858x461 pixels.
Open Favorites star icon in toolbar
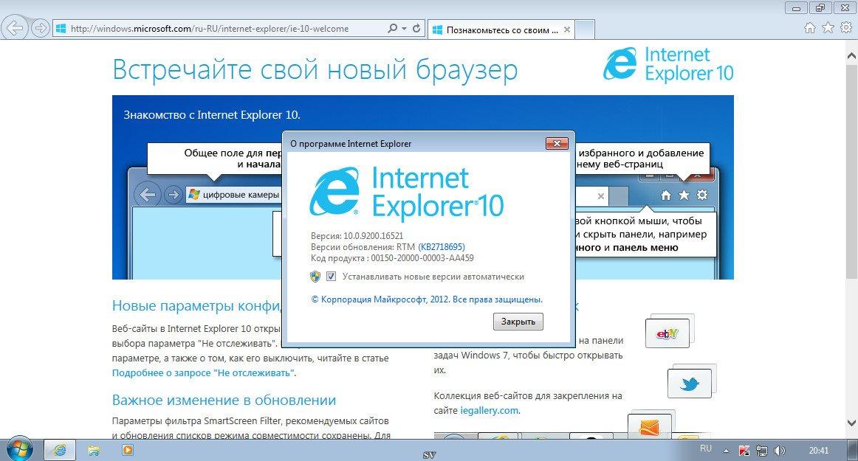point(827,28)
